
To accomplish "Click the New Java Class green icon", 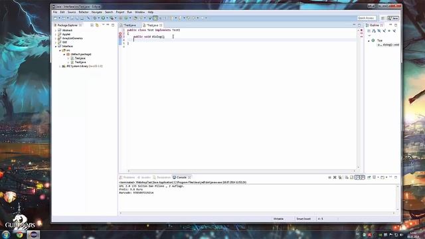I will 126,18.
